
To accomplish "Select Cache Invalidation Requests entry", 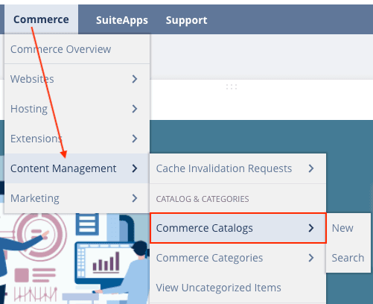I will (x=237, y=168).
